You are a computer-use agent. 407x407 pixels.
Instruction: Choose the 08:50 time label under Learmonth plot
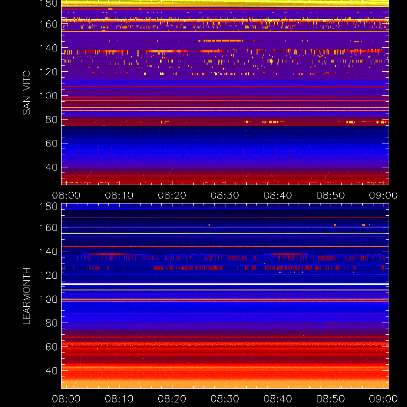pos(331,399)
